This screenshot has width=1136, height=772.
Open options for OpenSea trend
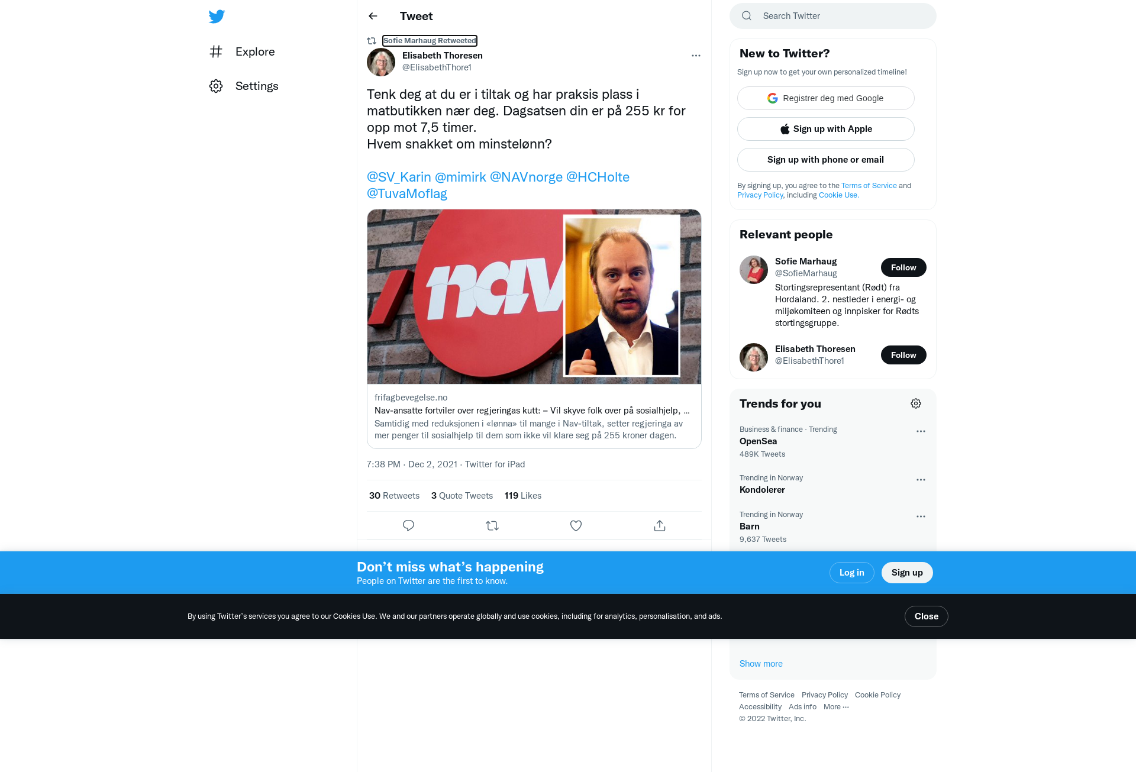pos(921,431)
